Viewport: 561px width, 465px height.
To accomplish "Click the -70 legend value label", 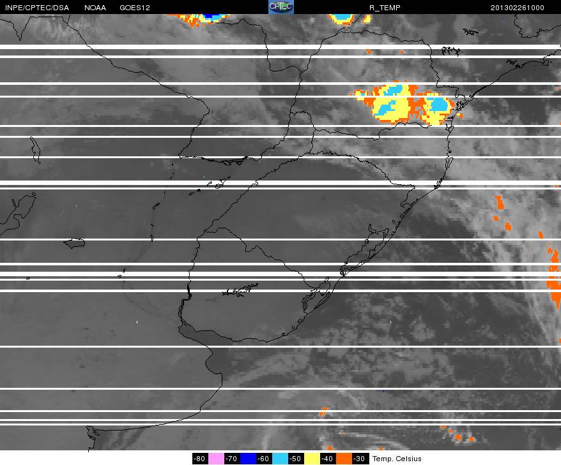I will click(x=232, y=459).
